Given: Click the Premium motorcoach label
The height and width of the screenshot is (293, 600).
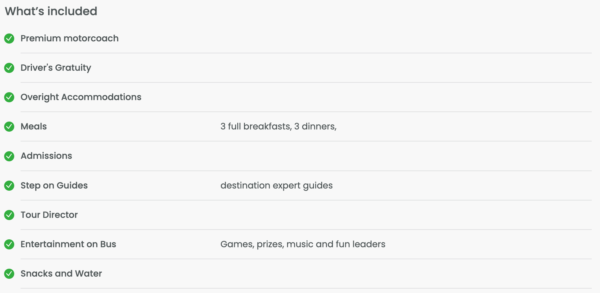Looking at the screenshot, I should click(x=70, y=39).
